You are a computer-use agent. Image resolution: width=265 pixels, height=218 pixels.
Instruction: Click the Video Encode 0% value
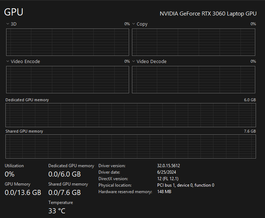tap(127, 62)
